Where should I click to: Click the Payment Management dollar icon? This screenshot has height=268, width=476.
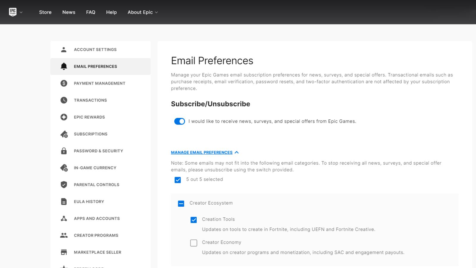click(64, 83)
